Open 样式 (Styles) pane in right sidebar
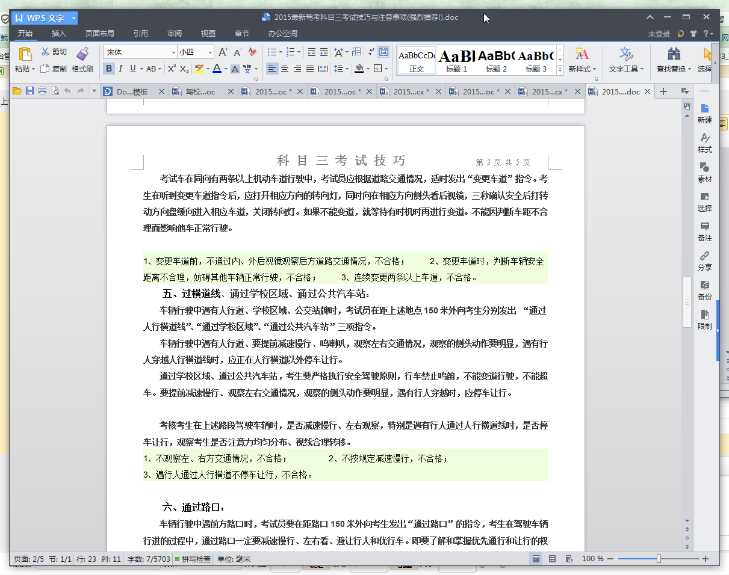Image resolution: width=729 pixels, height=575 pixels. coord(704,143)
